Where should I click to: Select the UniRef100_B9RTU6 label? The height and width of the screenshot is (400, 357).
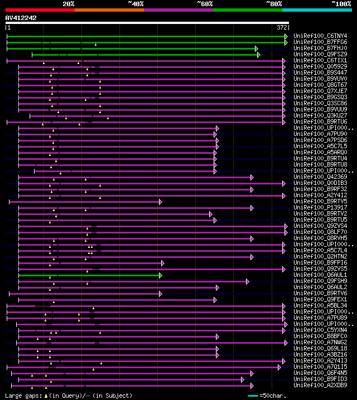pyautogui.click(x=320, y=121)
